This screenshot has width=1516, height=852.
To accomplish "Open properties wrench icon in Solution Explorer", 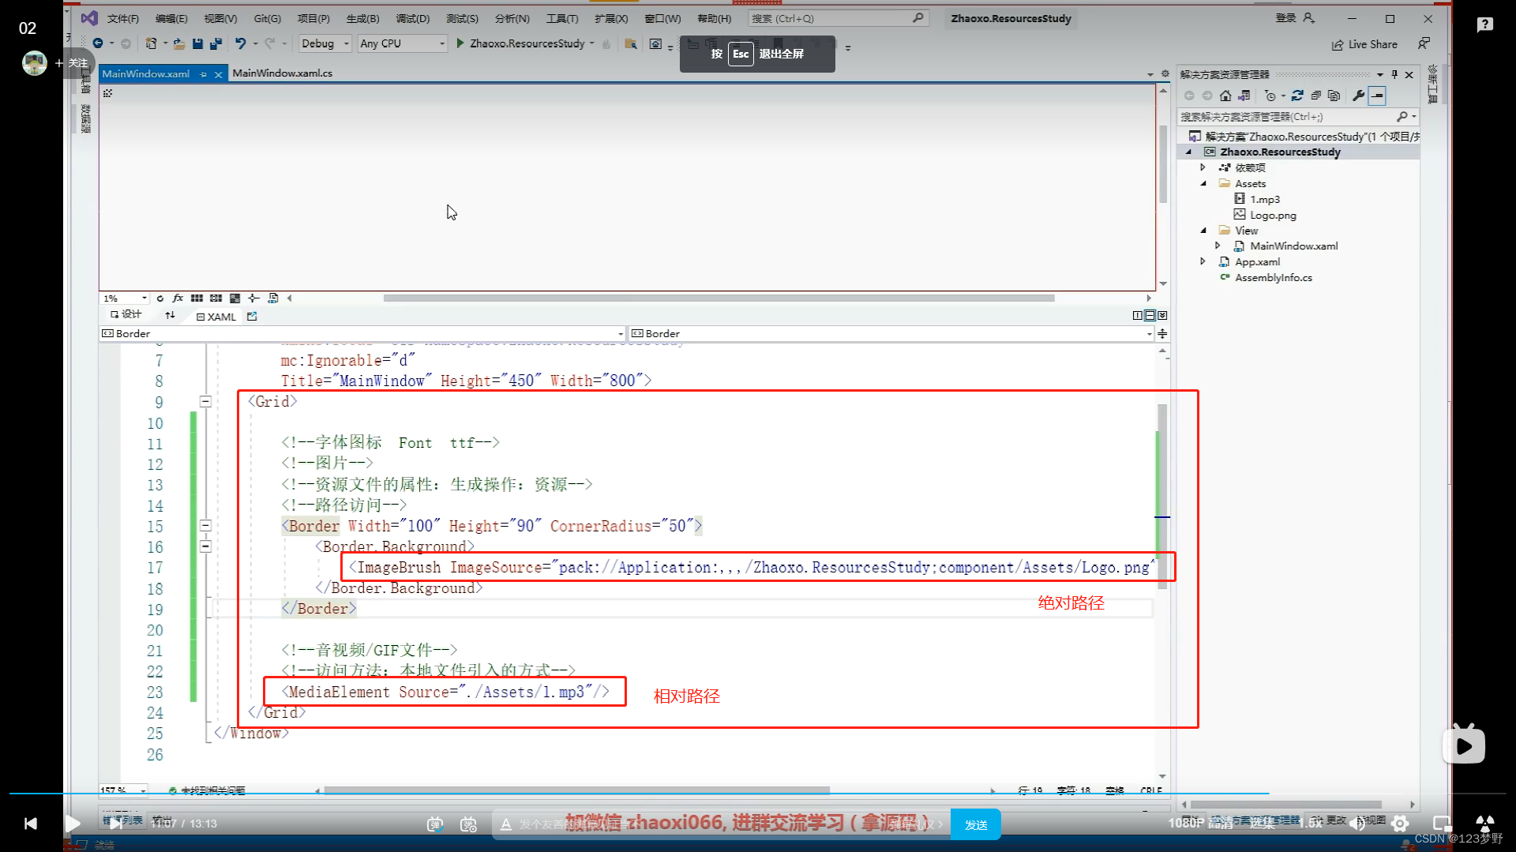I will [x=1358, y=96].
